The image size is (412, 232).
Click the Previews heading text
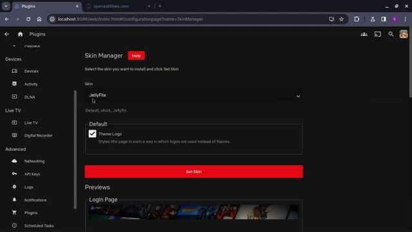point(97,188)
